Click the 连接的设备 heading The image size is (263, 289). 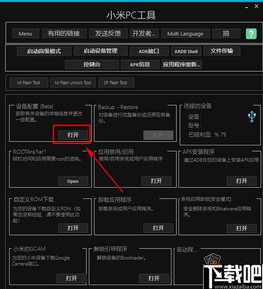point(197,106)
